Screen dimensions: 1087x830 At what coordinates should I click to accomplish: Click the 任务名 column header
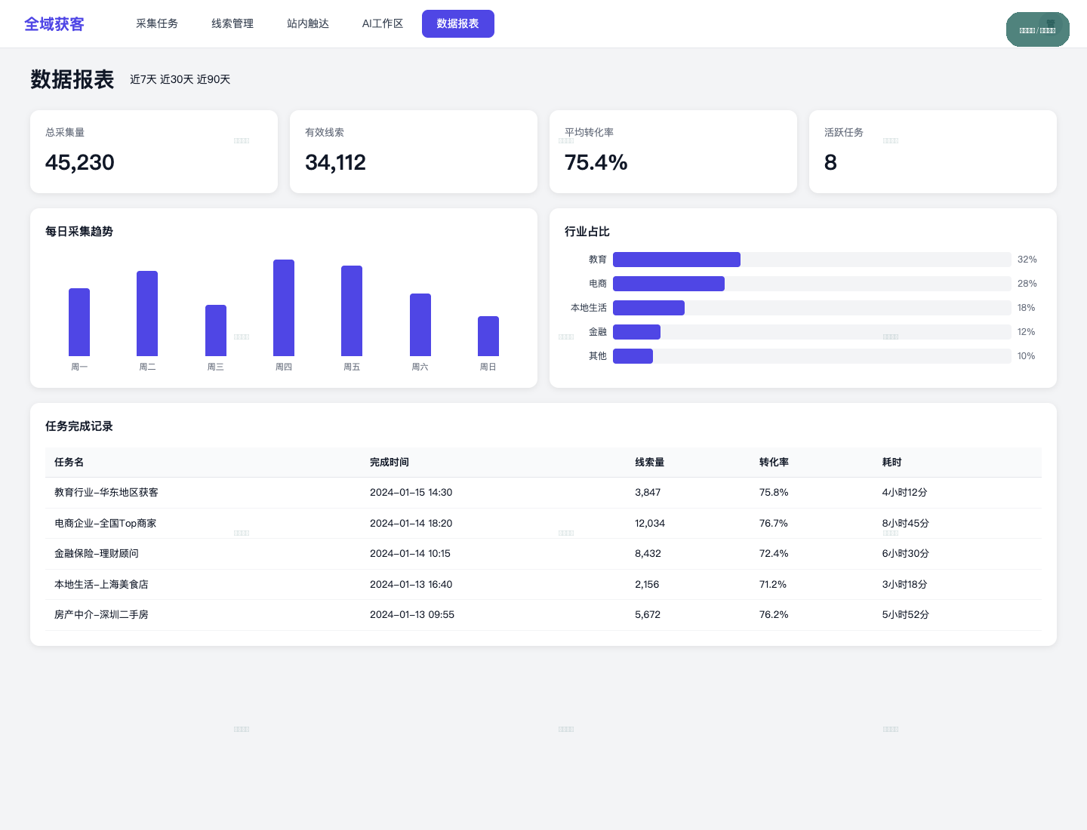(69, 462)
